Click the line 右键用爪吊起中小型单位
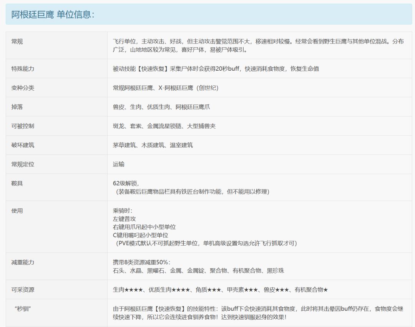The height and width of the screenshot is (327, 415). tap(144, 227)
